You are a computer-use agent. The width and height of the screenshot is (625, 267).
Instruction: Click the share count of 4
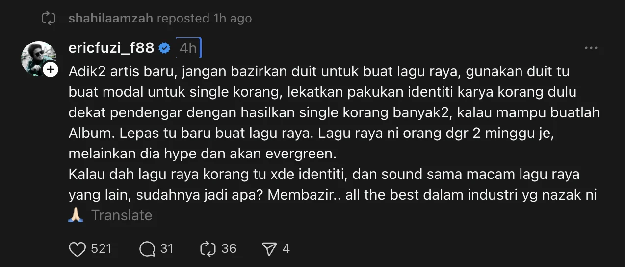pyautogui.click(x=286, y=249)
